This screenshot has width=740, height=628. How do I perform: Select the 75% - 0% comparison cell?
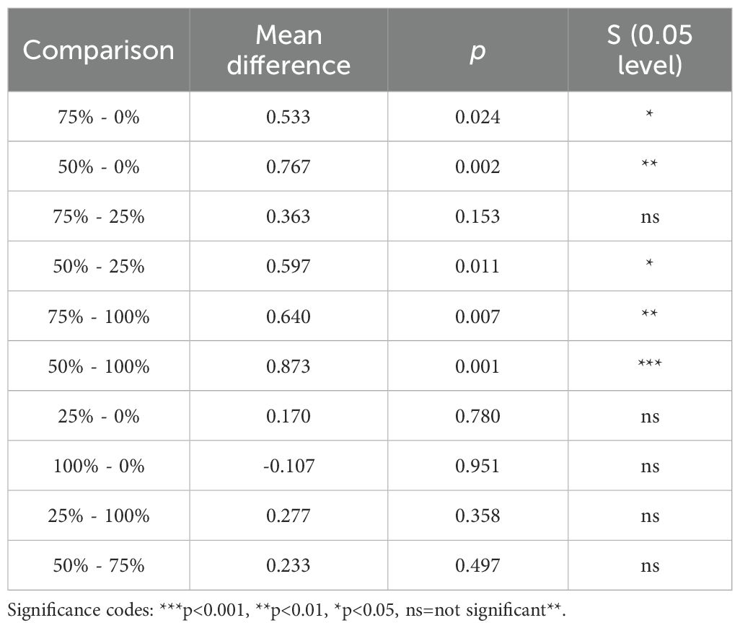point(99,117)
